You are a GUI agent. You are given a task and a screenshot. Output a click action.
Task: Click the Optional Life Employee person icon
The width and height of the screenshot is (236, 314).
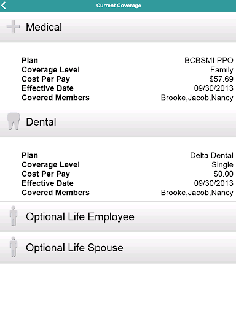pos(14,216)
